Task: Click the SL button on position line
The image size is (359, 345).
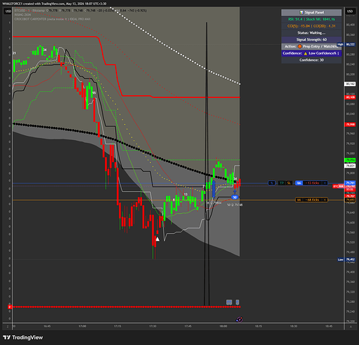Action: pyautogui.click(x=289, y=183)
